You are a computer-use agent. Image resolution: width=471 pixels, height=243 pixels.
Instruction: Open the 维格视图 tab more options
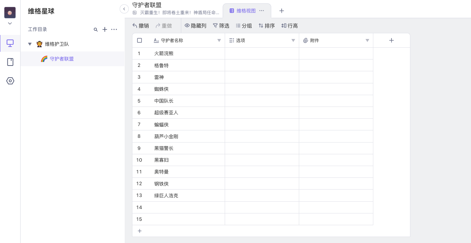click(262, 11)
